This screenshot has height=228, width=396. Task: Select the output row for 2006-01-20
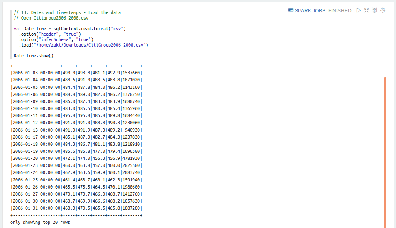click(76, 158)
